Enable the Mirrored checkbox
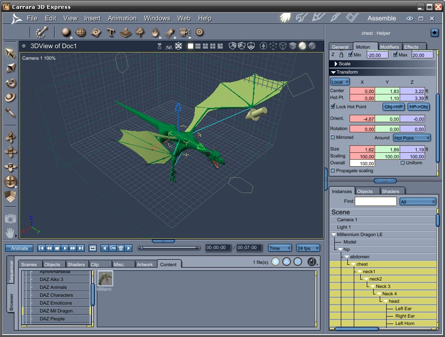Viewport: 445px width, 337px height. (333, 137)
